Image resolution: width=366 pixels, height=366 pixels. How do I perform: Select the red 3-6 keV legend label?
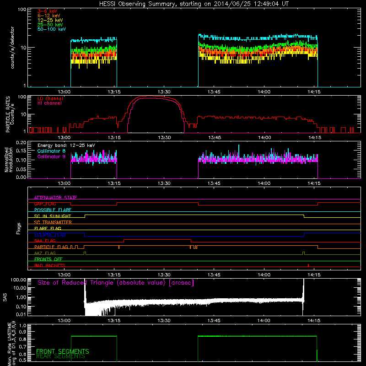point(48,11)
